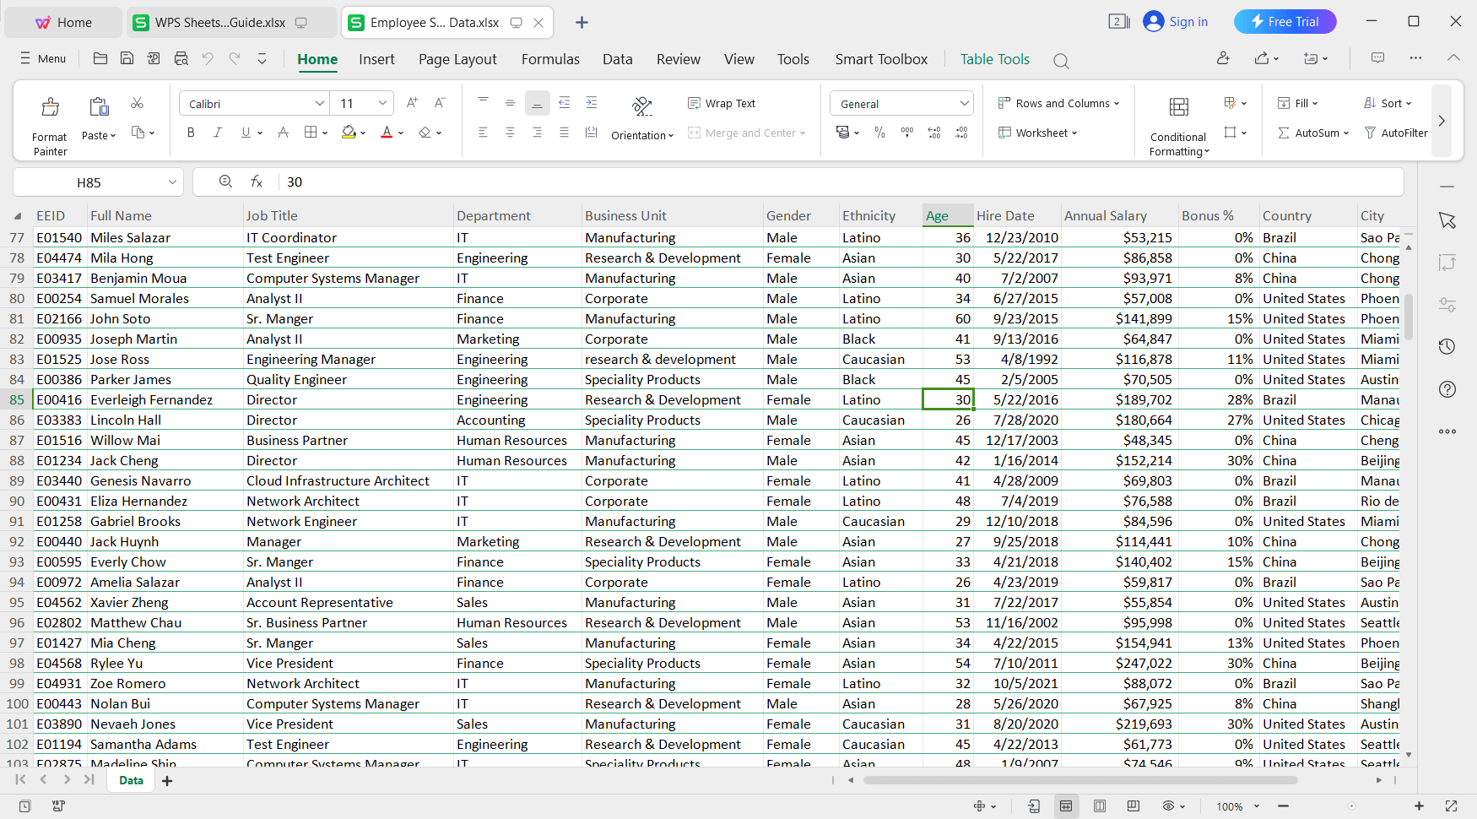Enable Wrap Text for the selection
Screen dimensions: 1477x819
click(x=722, y=102)
